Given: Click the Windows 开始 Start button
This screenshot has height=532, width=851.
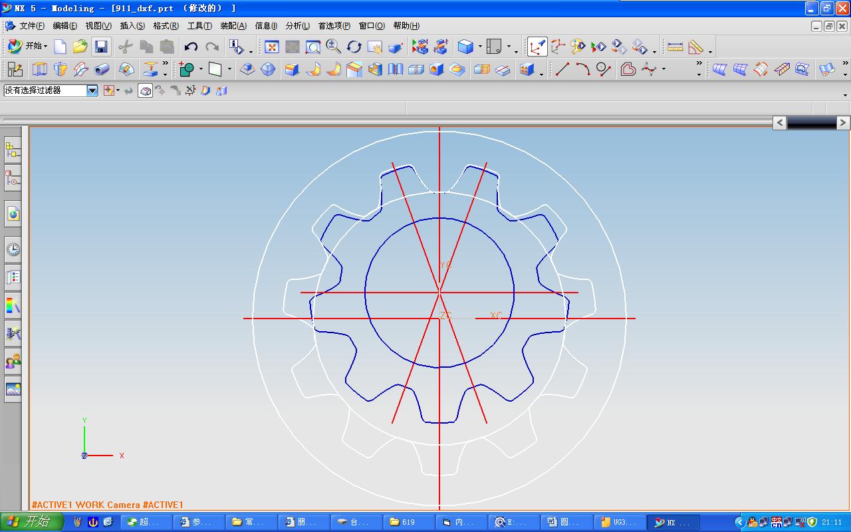Looking at the screenshot, I should 32,522.
